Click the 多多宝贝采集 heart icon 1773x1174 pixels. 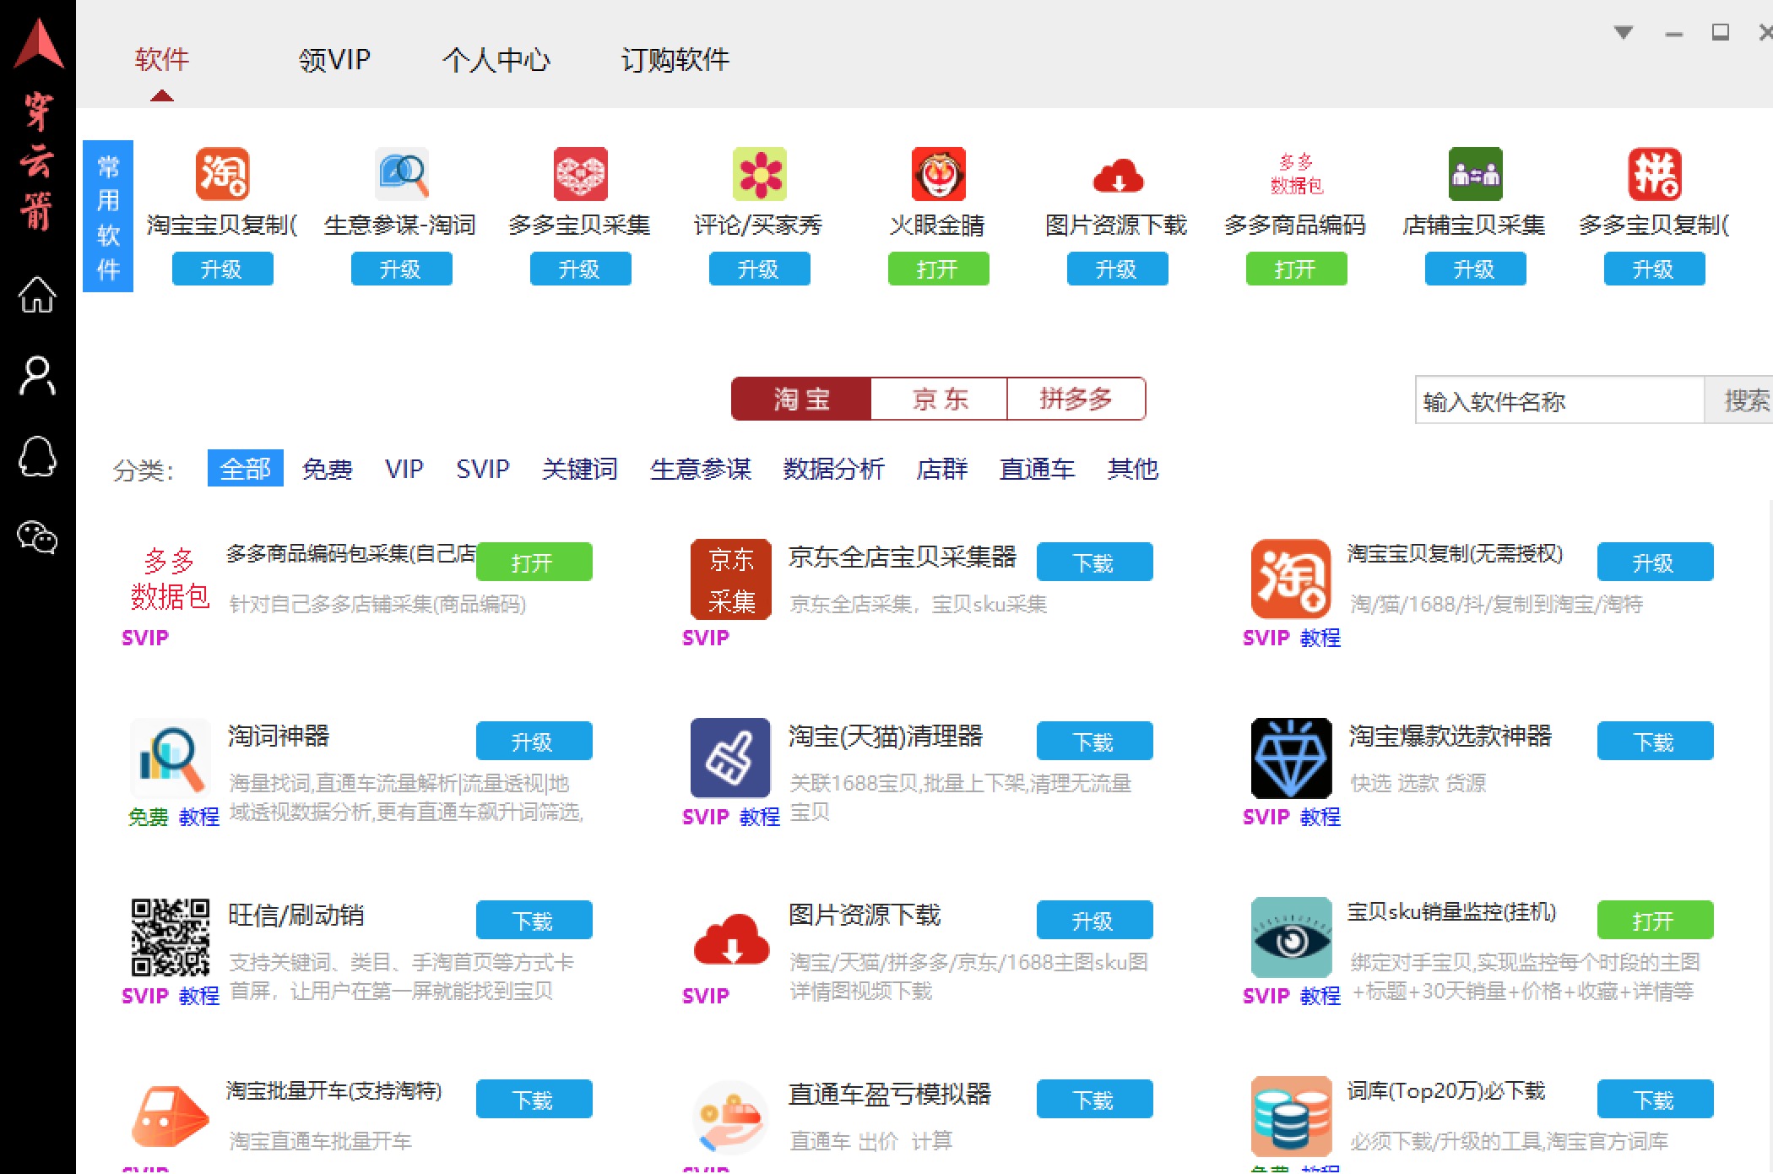click(581, 174)
